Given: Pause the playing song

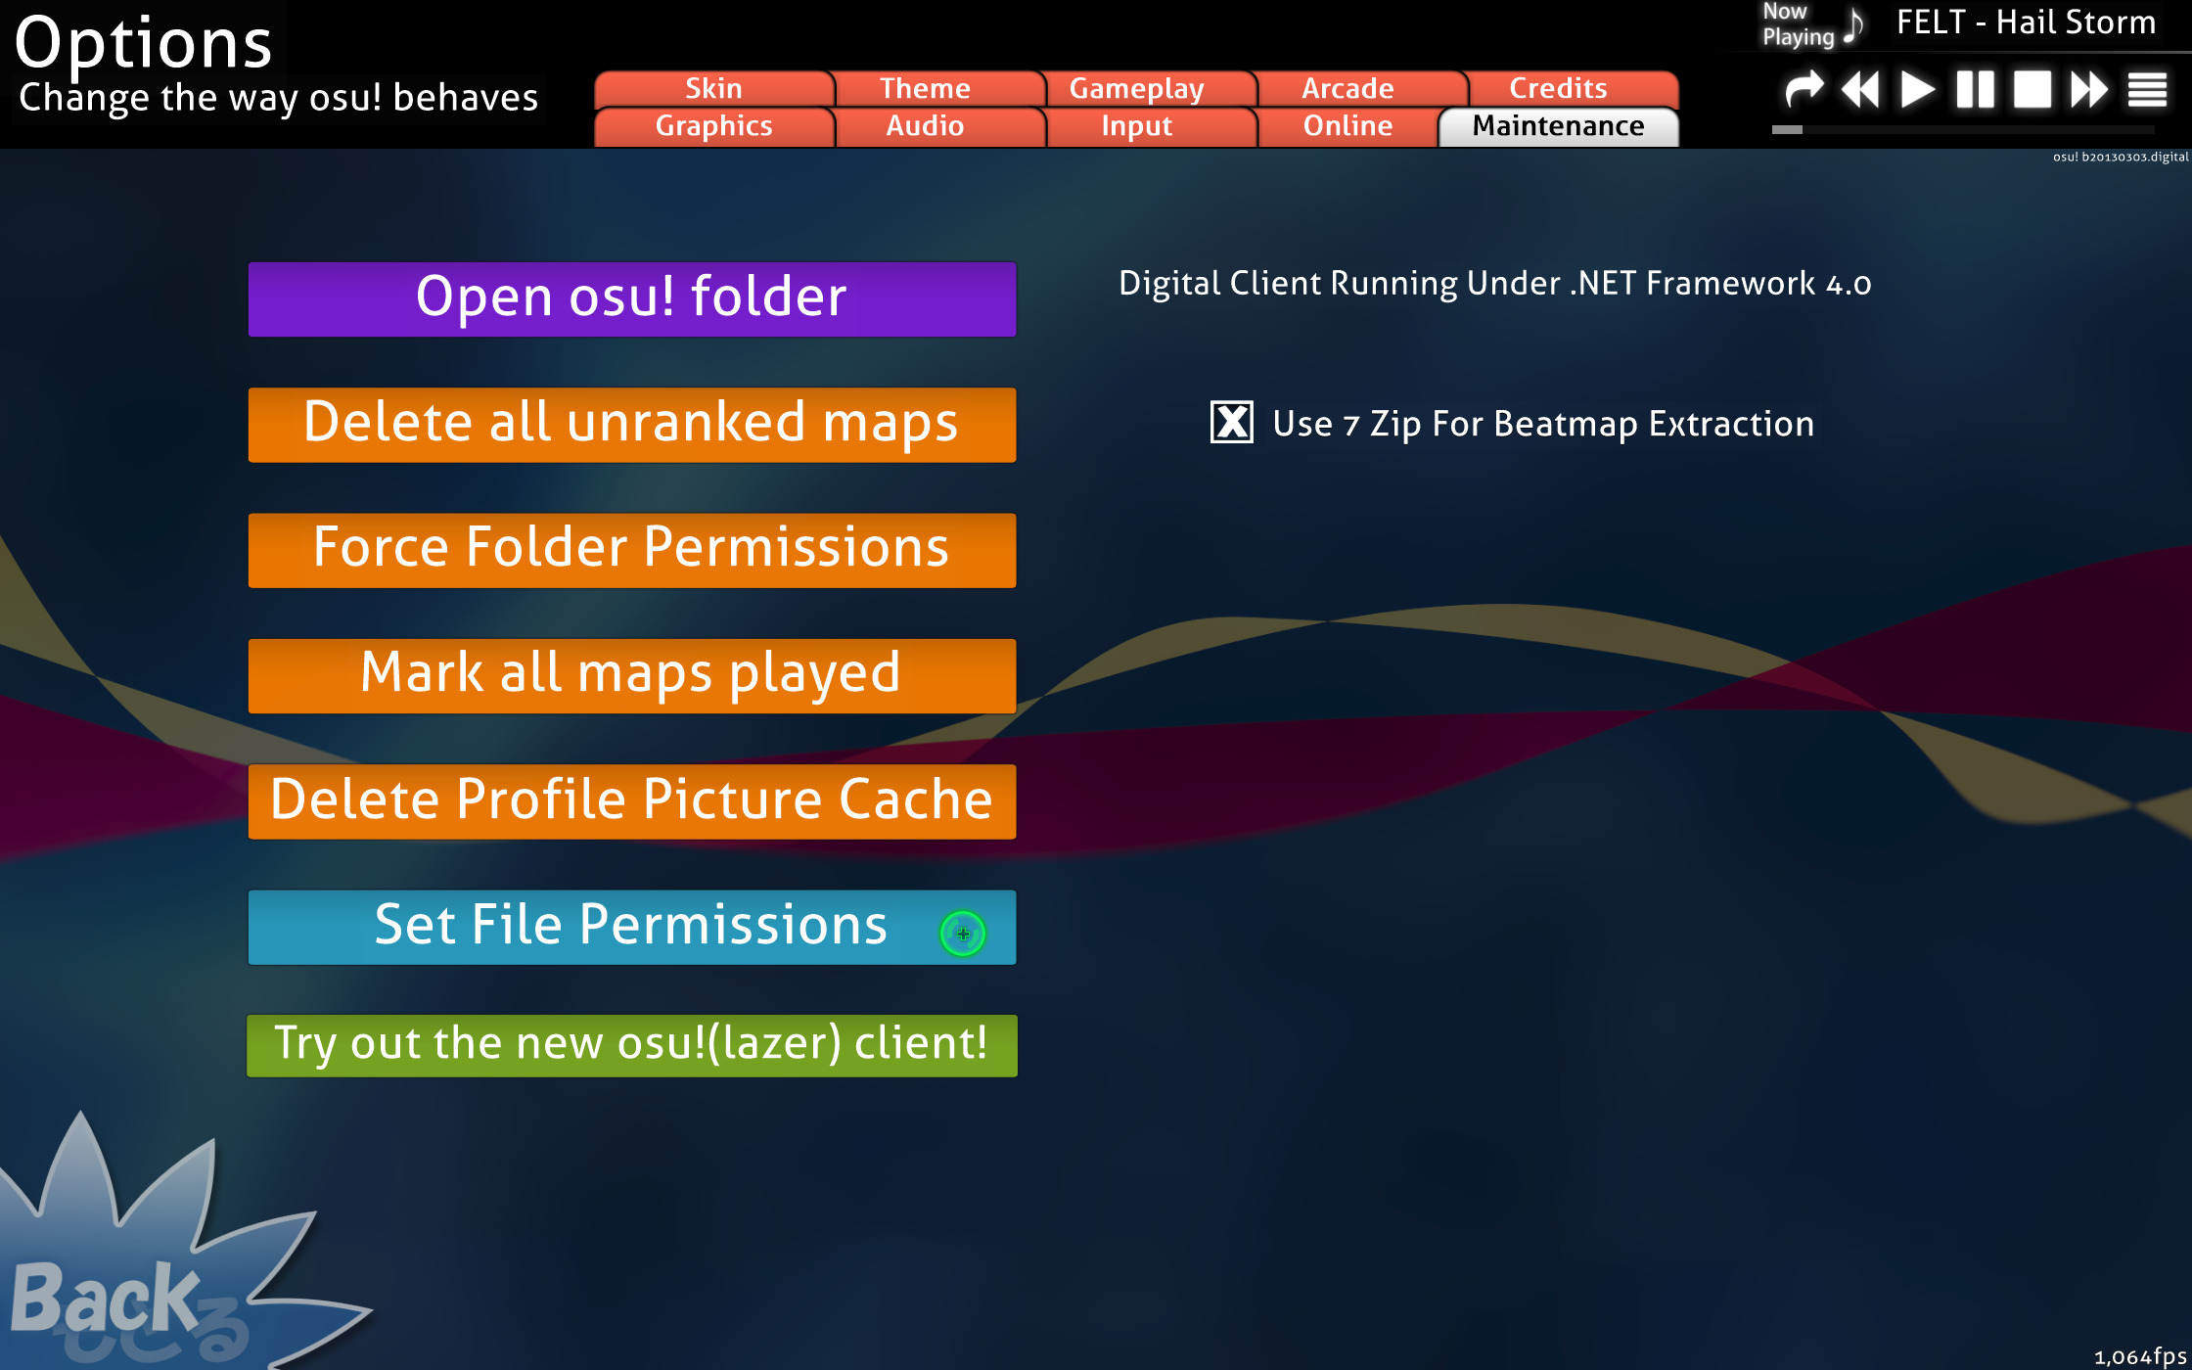Looking at the screenshot, I should click(x=1975, y=90).
